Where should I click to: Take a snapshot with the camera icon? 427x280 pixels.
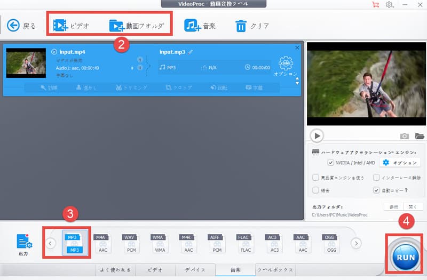pyautogui.click(x=405, y=137)
